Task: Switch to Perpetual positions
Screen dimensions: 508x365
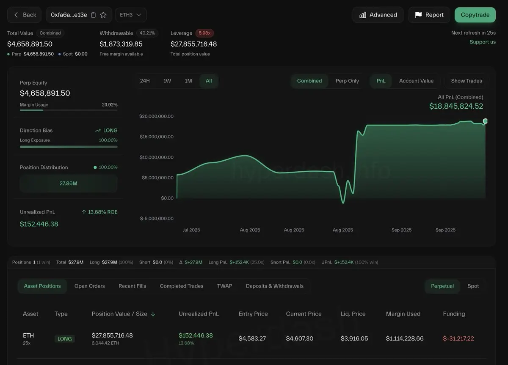Action: tap(442, 286)
